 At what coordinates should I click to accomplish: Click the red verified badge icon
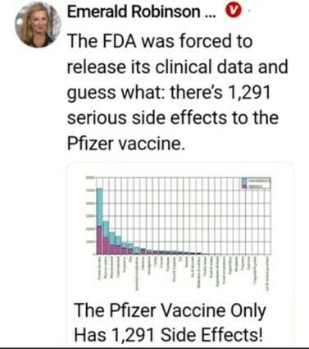point(233,11)
